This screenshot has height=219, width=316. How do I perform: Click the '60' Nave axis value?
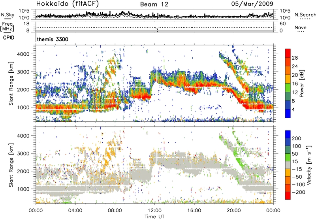coord(282,24)
